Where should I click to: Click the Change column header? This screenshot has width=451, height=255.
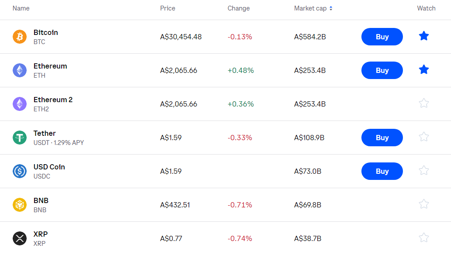(x=239, y=8)
